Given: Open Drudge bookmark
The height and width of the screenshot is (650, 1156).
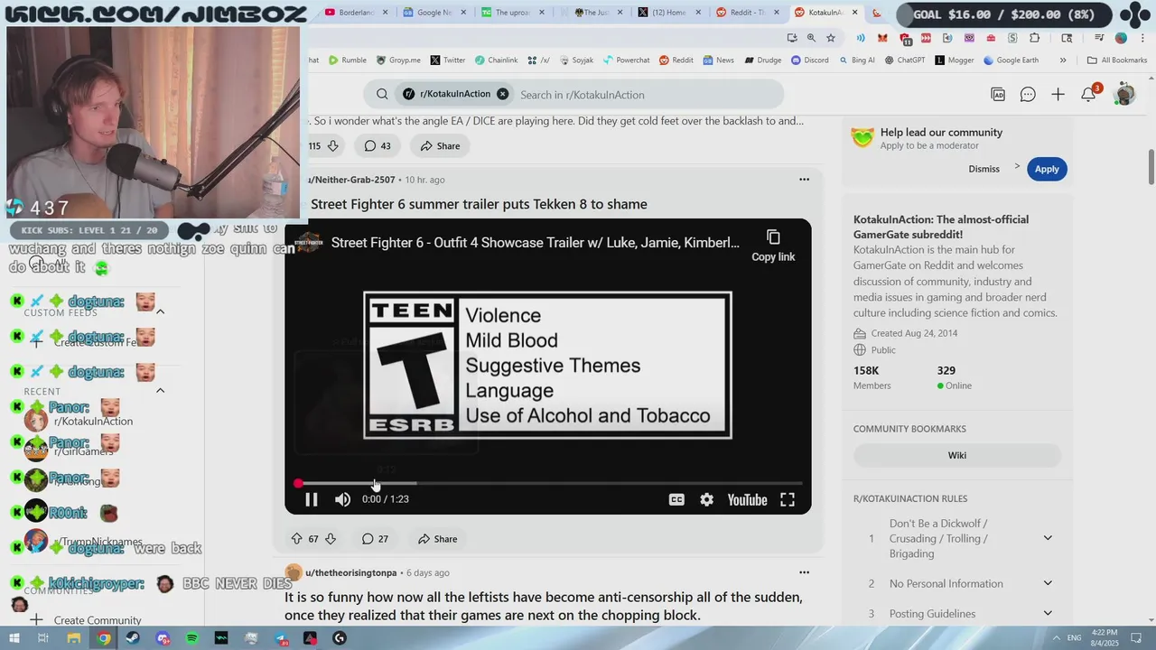Looking at the screenshot, I should point(762,60).
